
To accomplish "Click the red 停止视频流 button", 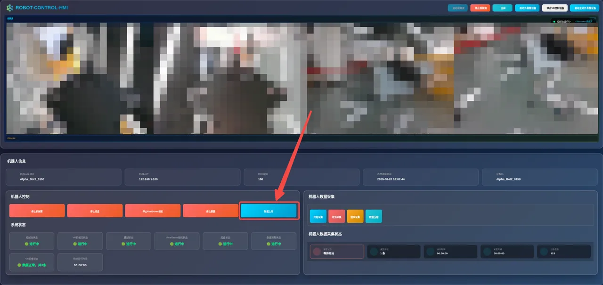I will tap(480, 8).
